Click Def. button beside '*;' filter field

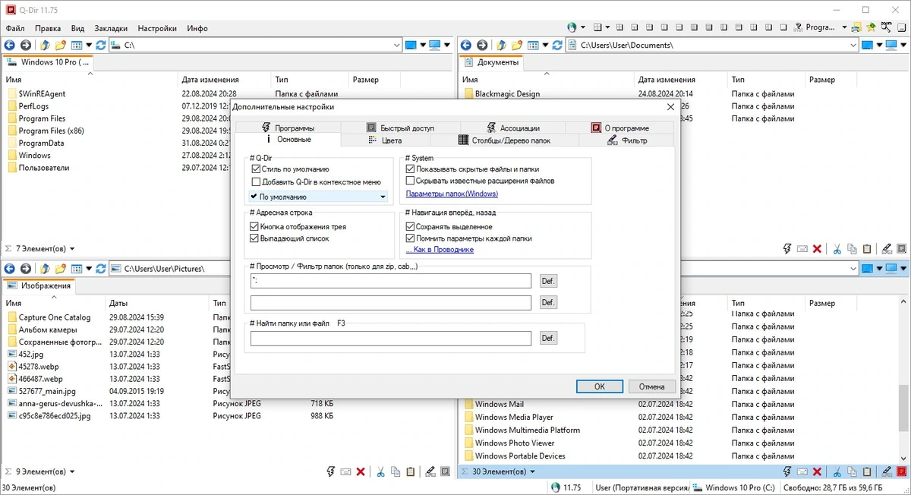548,281
